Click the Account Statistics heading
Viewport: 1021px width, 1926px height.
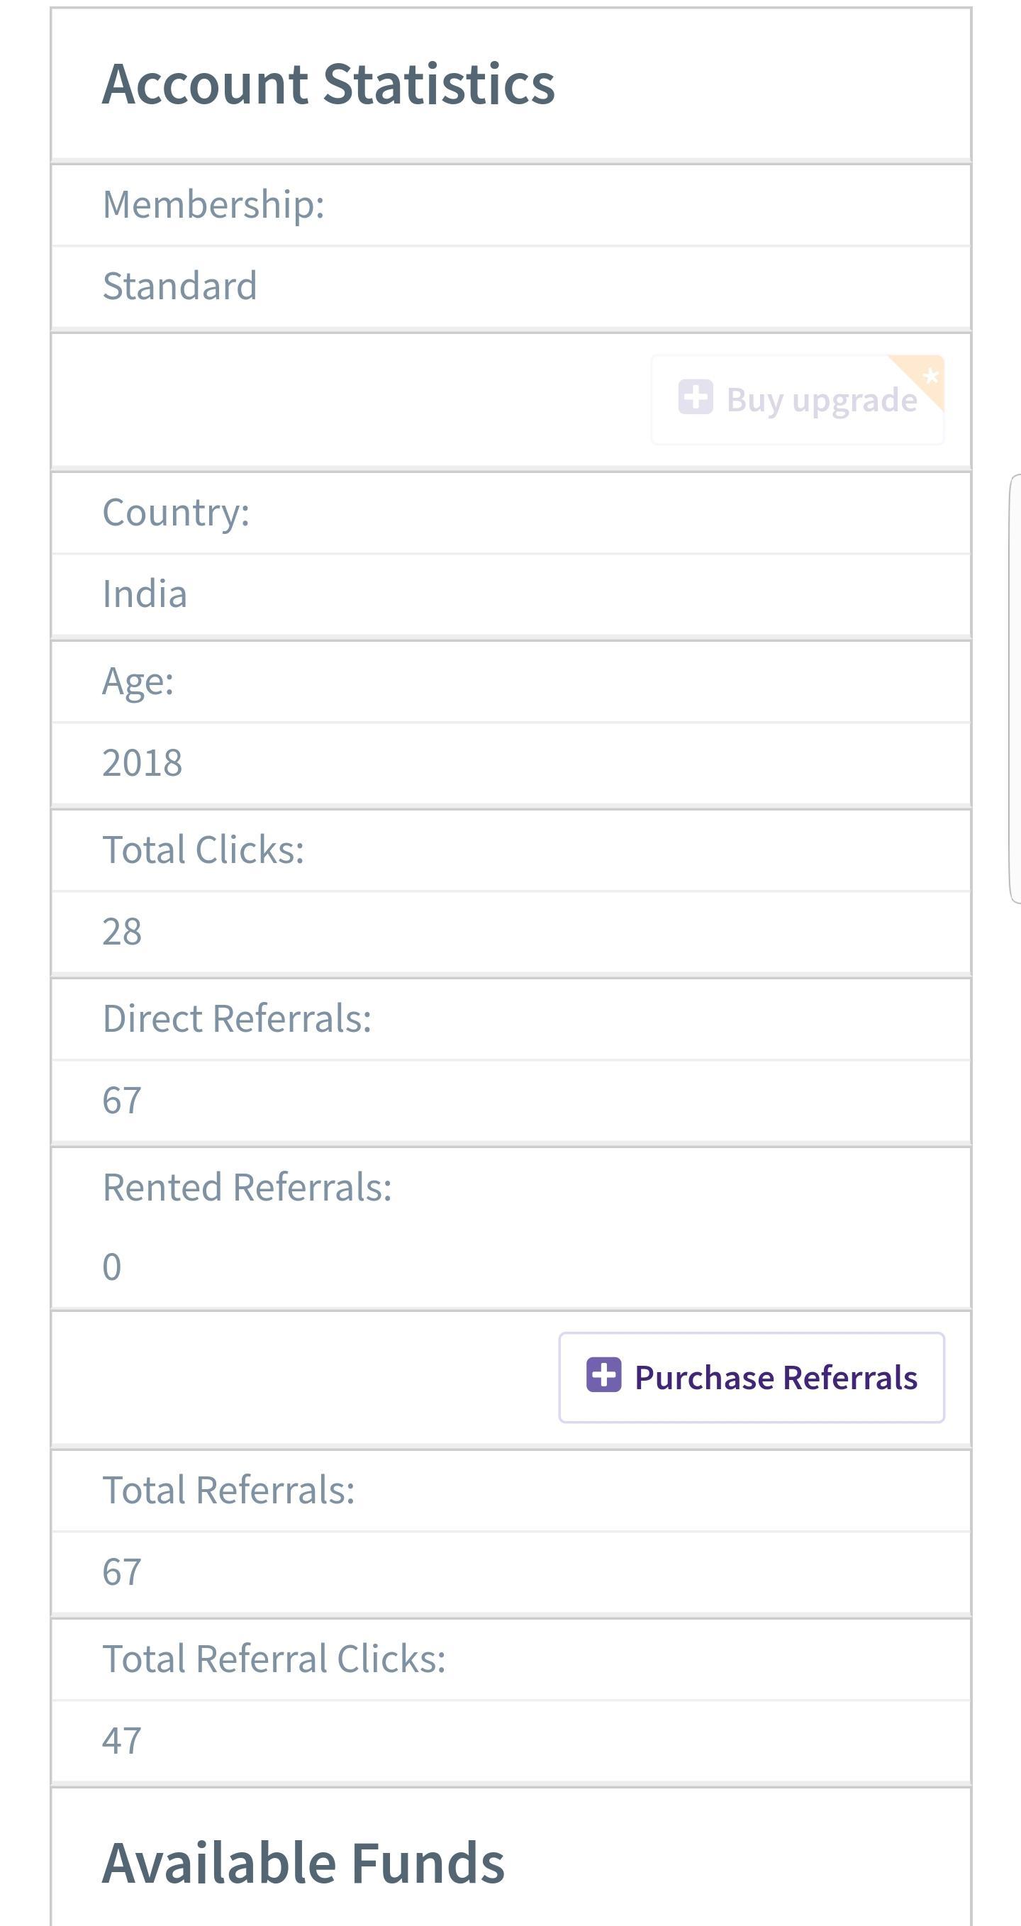[328, 84]
